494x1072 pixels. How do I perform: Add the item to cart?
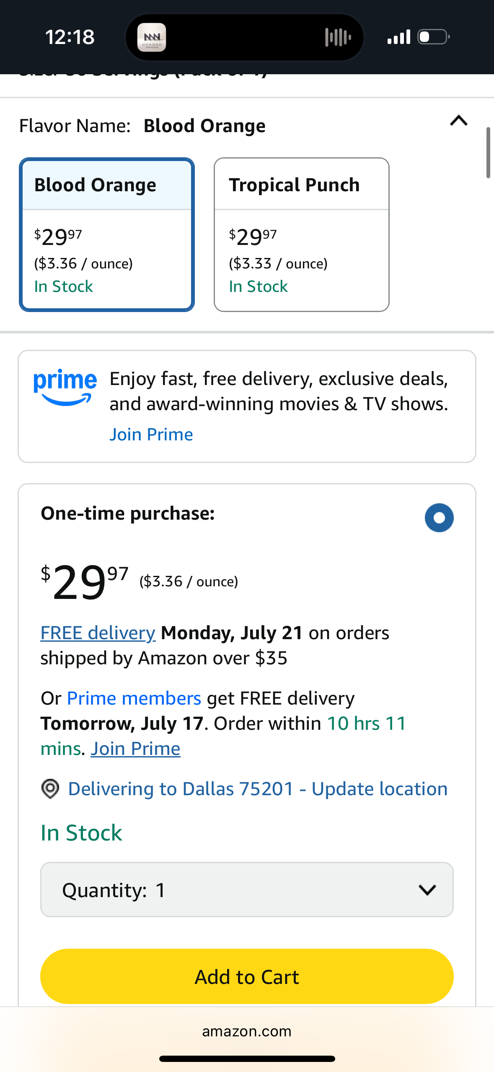pos(247,976)
